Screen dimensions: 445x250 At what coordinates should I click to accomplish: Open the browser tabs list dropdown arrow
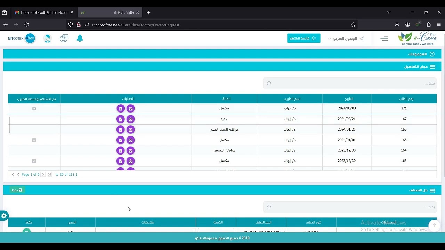tap(388, 12)
